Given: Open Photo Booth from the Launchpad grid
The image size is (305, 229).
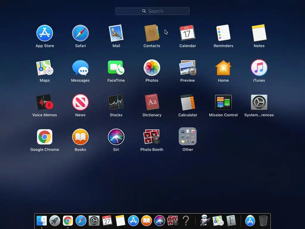Looking at the screenshot, I should coord(152,137).
